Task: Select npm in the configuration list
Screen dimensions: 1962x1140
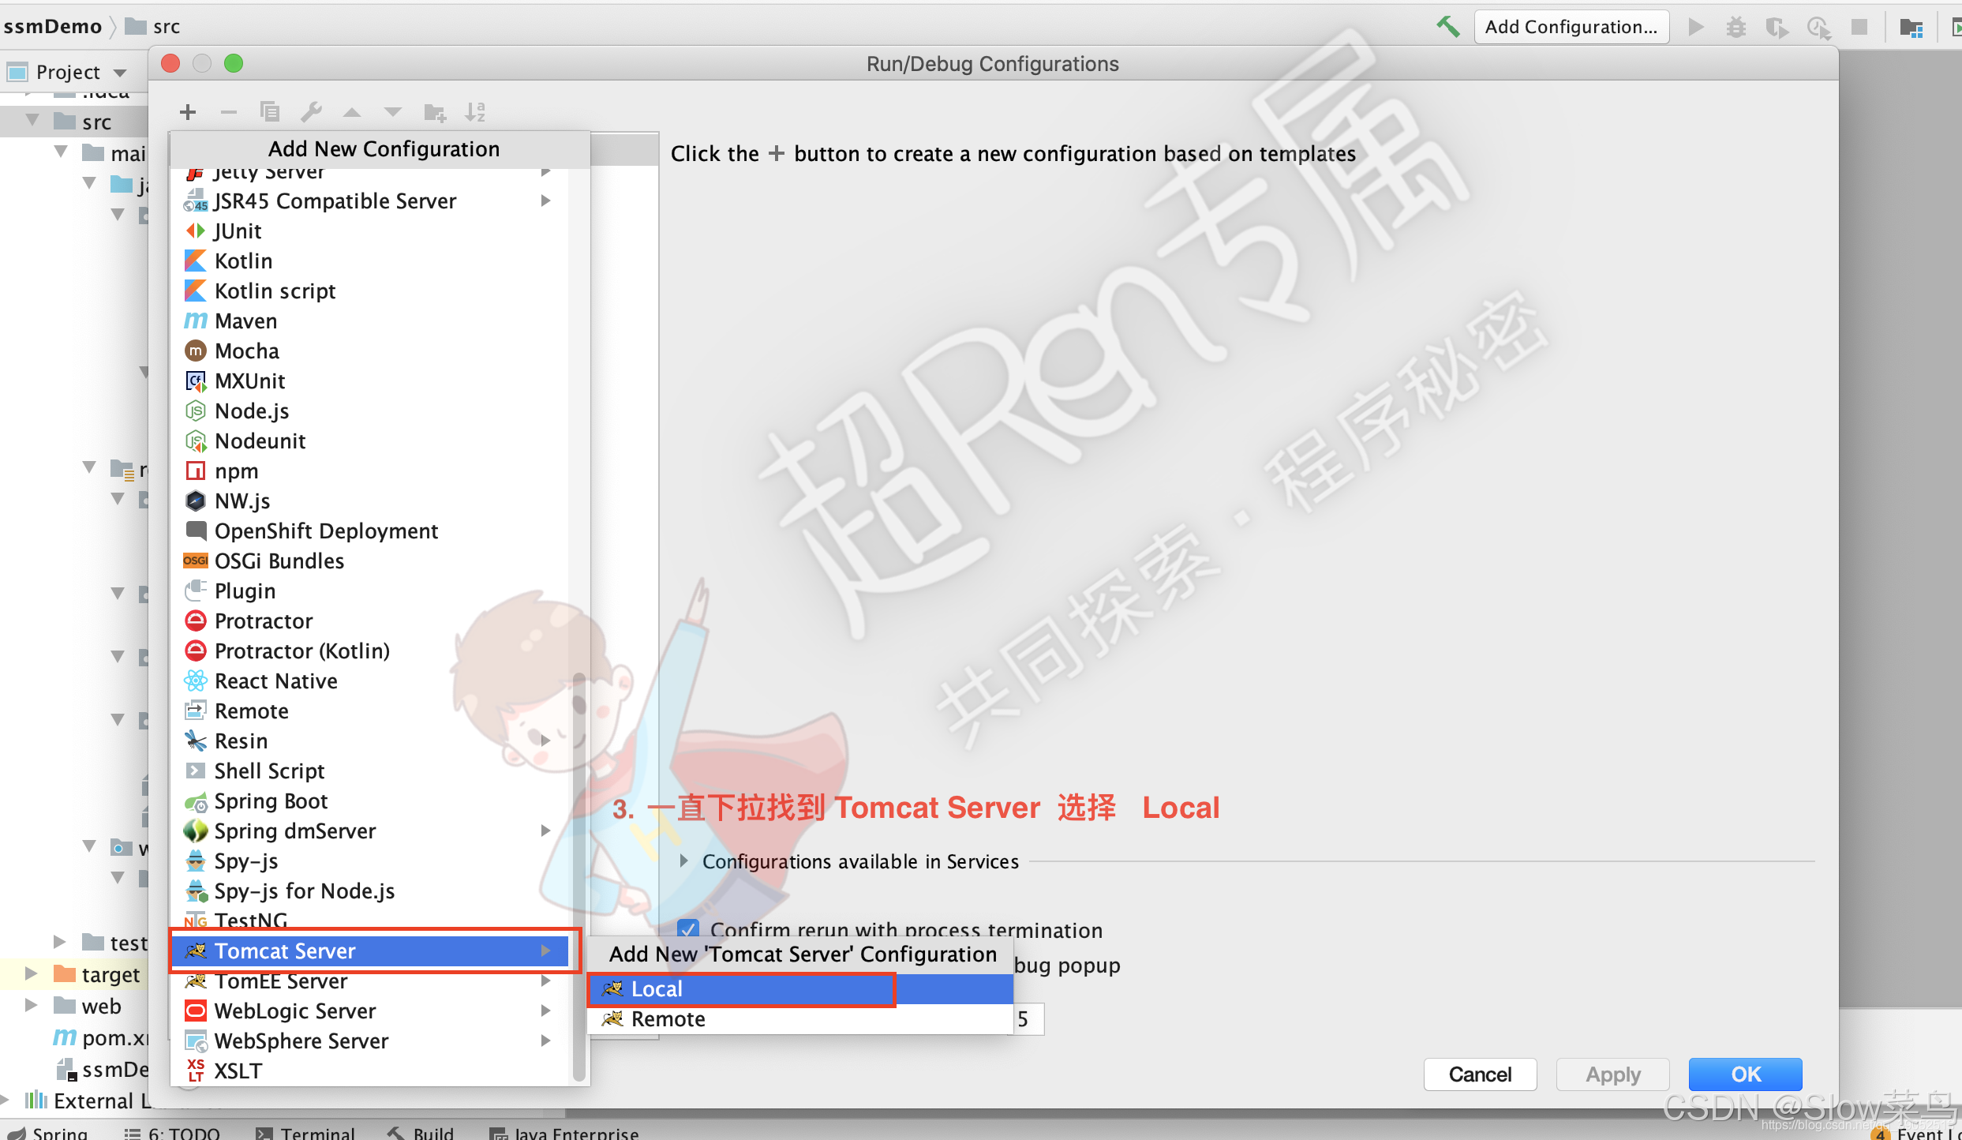Action: point(369,471)
